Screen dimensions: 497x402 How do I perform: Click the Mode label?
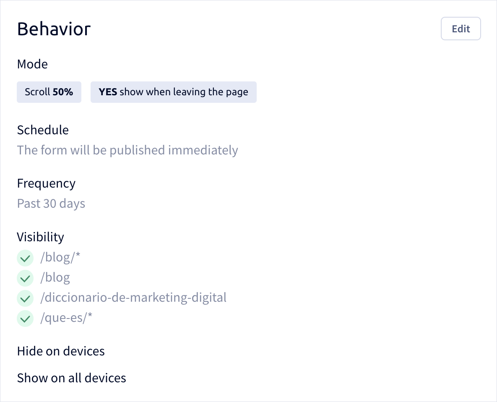click(32, 64)
